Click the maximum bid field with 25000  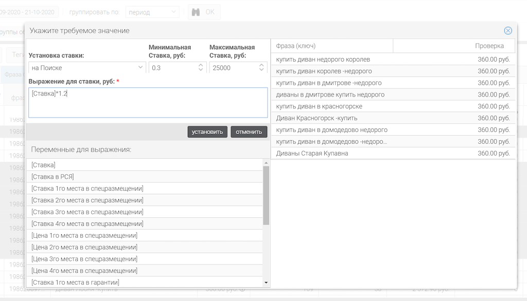[233, 68]
